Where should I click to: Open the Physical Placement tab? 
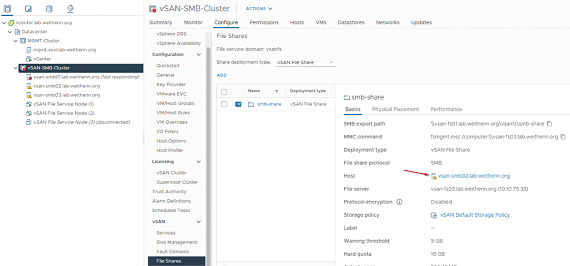pos(395,109)
